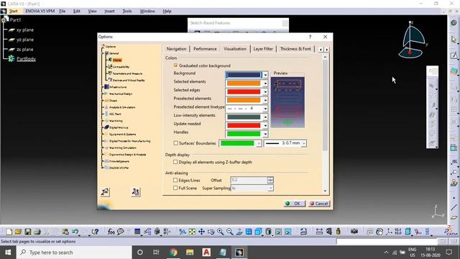460x259 pixels.
Task: Open Task View on the taskbar
Action: pos(156,253)
